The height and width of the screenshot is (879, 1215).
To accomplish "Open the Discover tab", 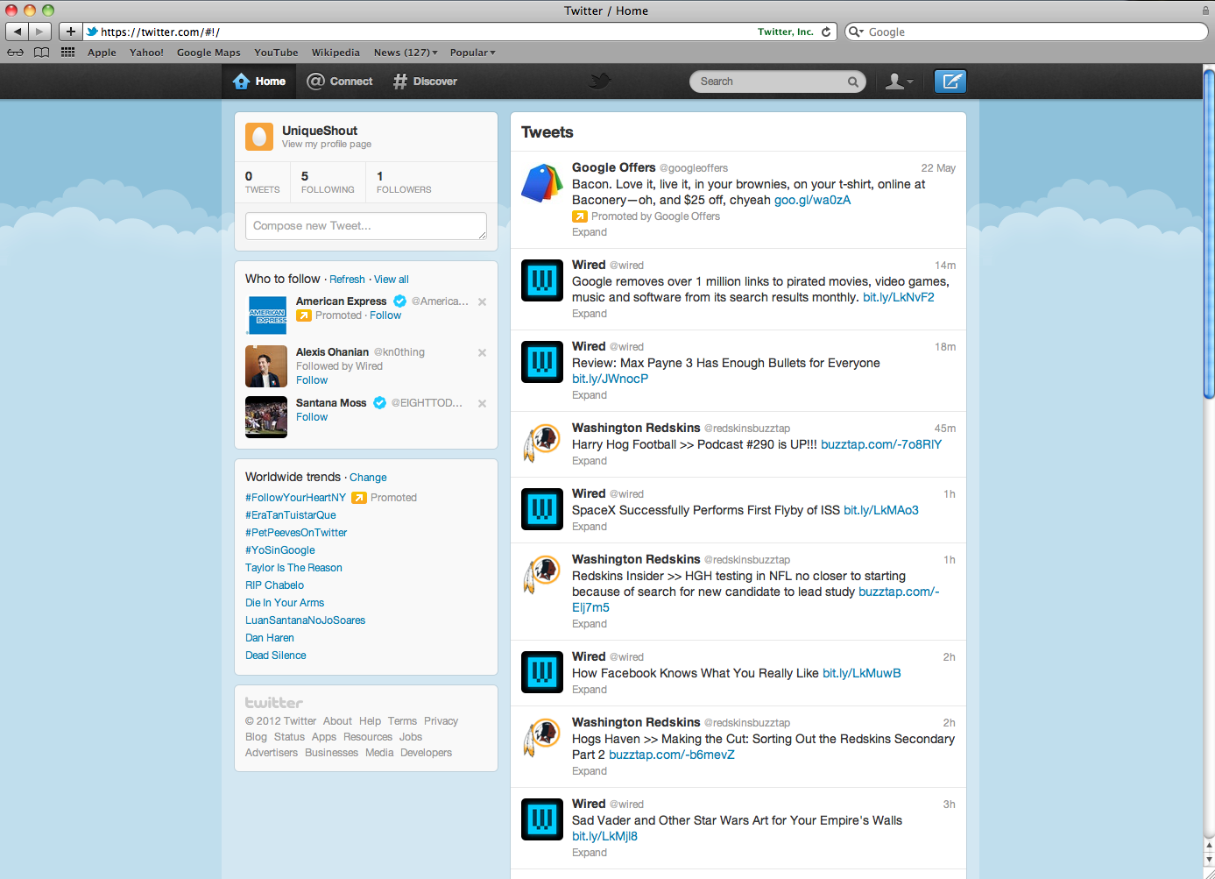I will 425,81.
